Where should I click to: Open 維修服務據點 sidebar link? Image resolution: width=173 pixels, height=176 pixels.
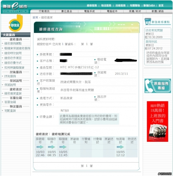pos(13,43)
